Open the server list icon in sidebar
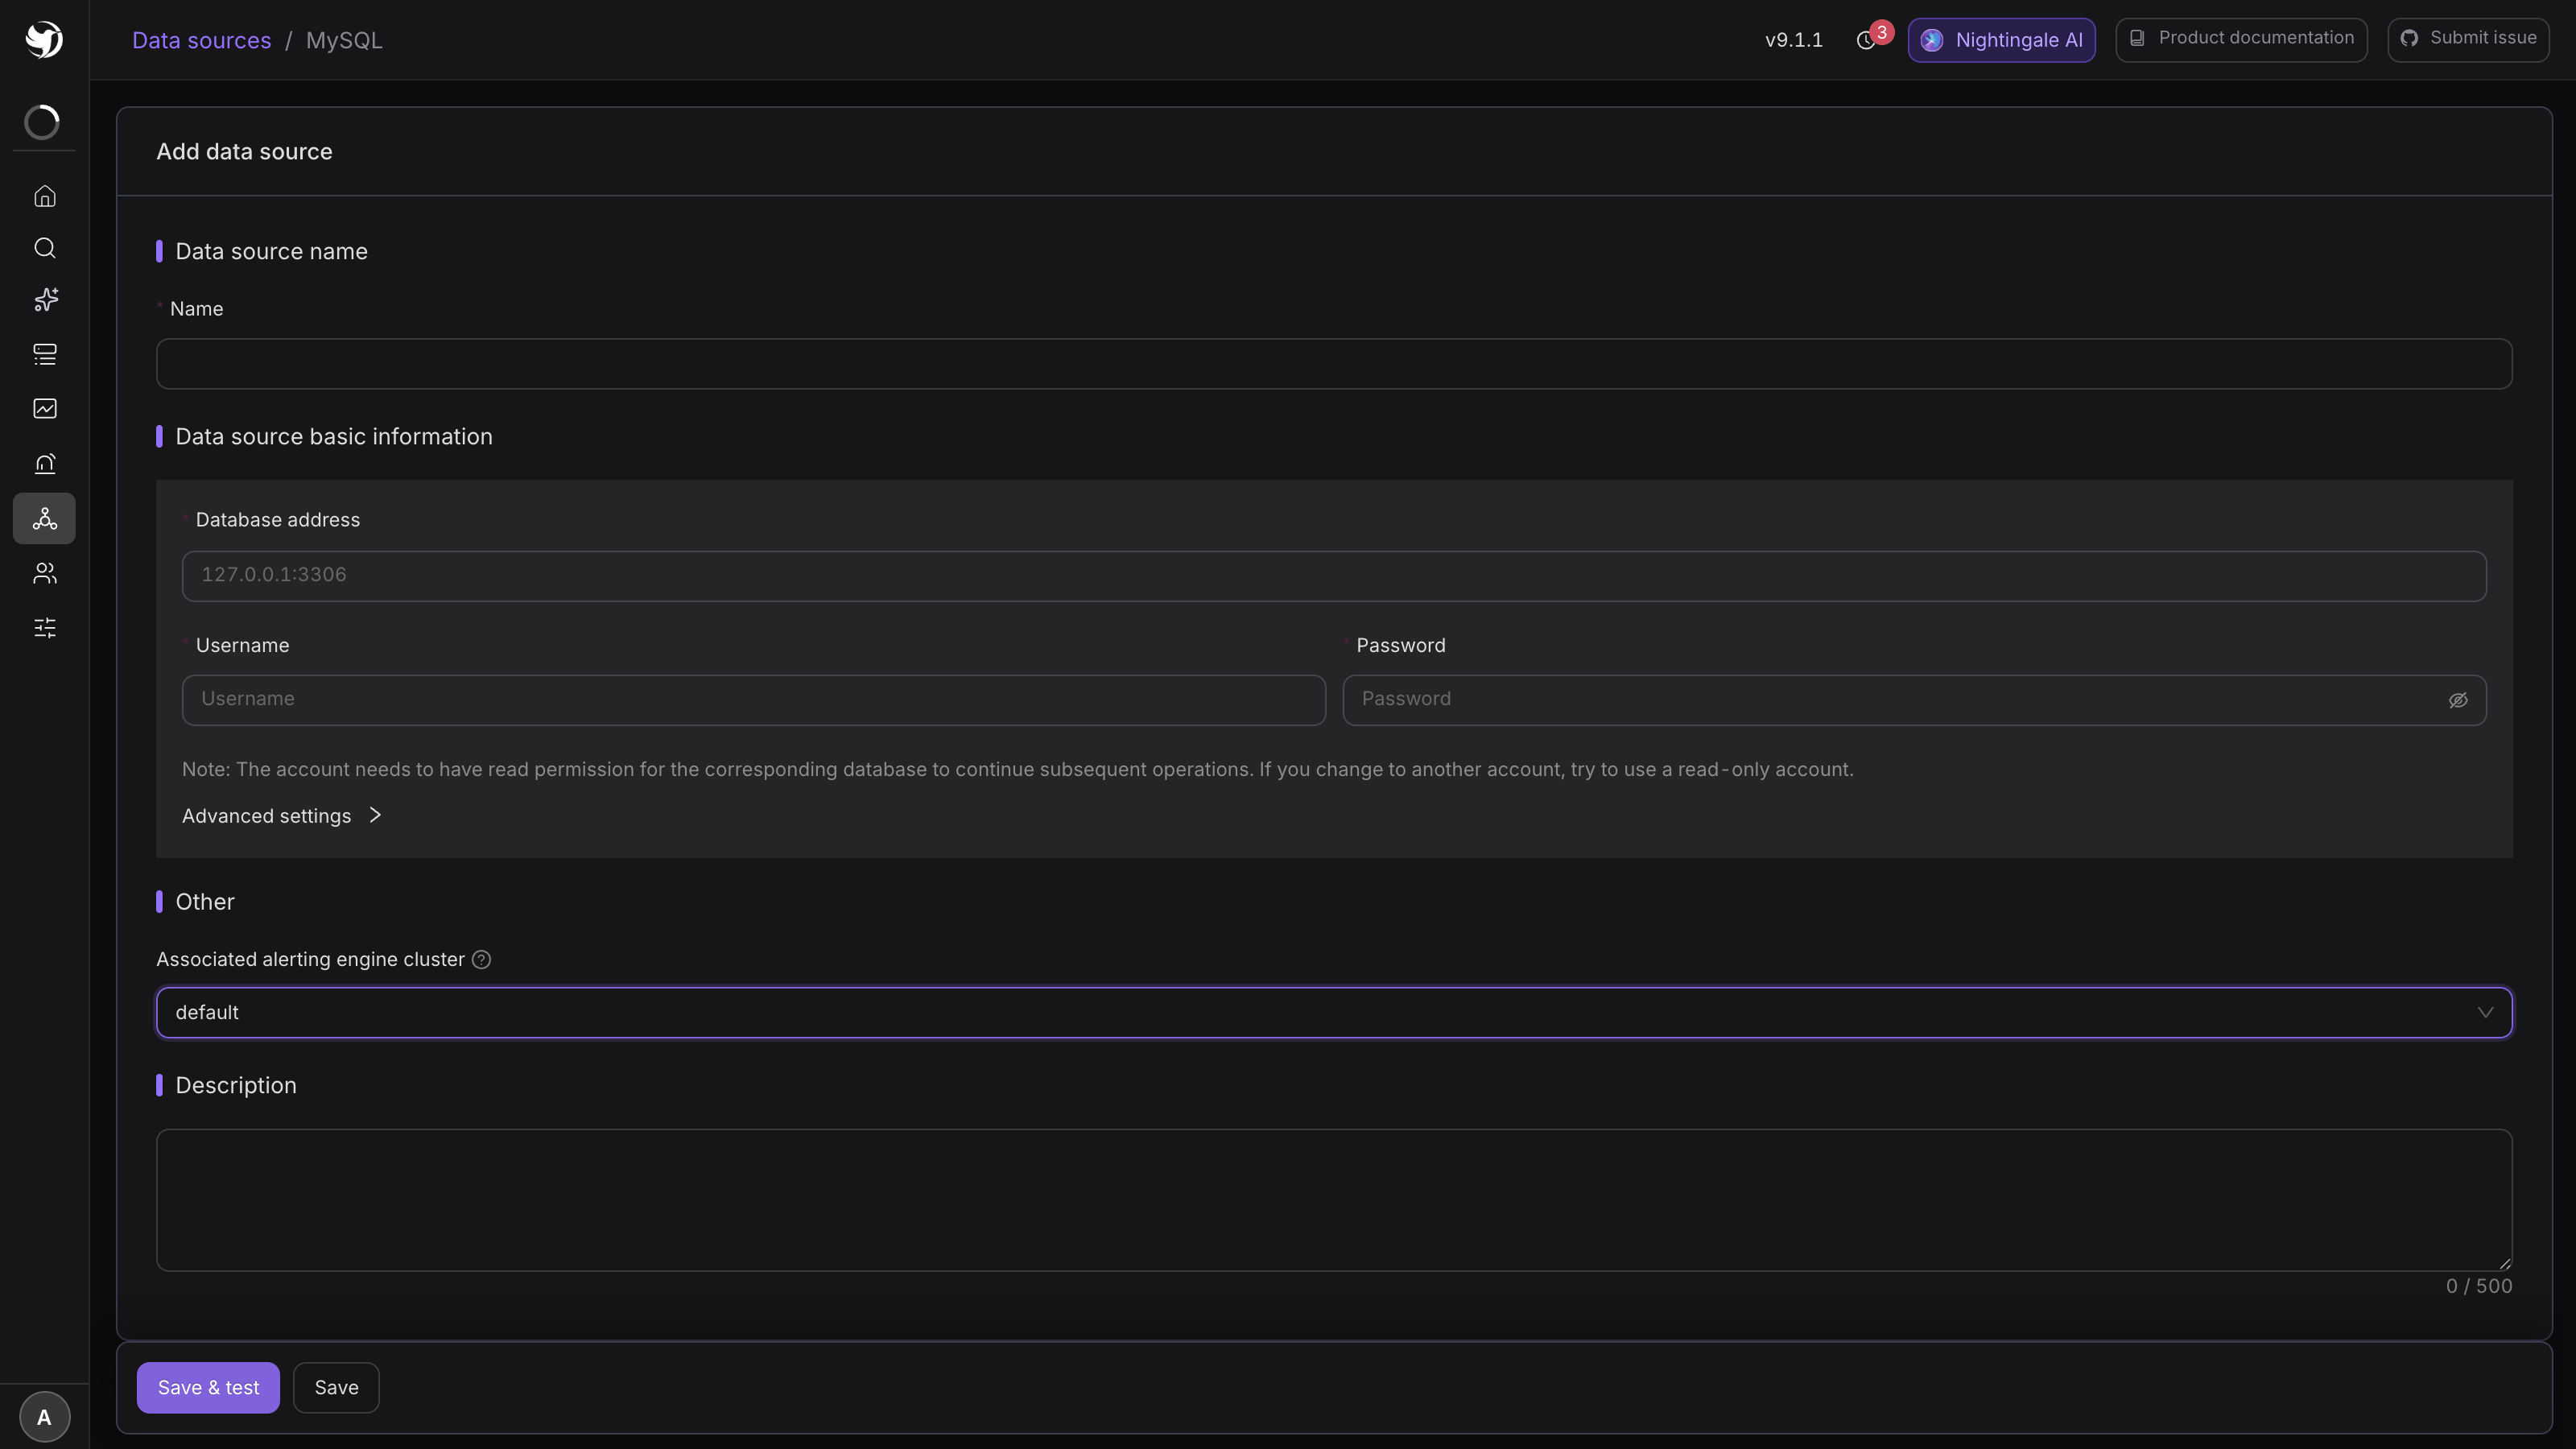This screenshot has height=1449, width=2576. point(44,354)
